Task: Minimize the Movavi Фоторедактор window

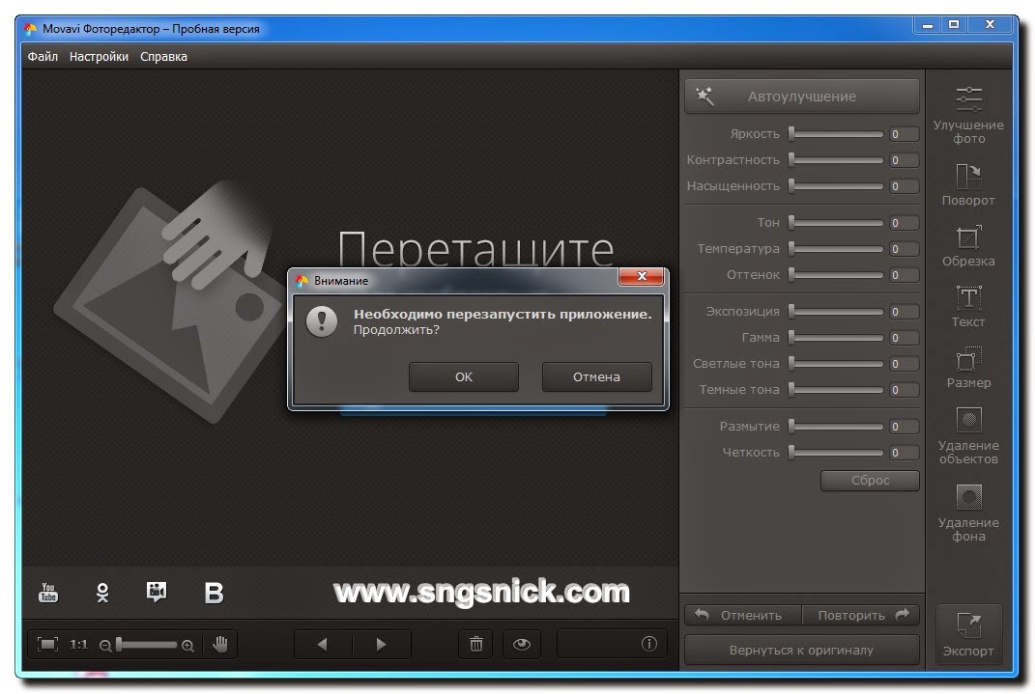Action: 928,25
